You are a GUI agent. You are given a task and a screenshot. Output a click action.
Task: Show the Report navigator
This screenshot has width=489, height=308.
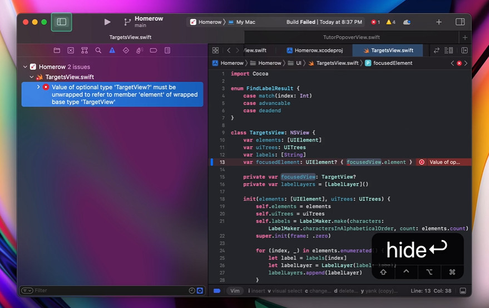tap(167, 50)
